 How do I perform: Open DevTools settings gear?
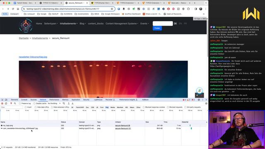tap(199, 100)
